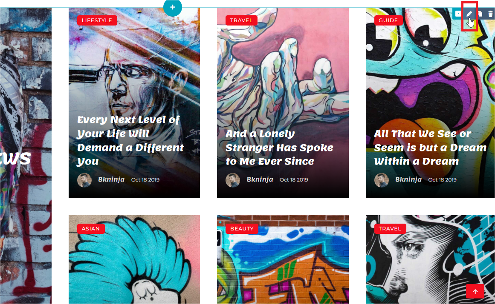The height and width of the screenshot is (304, 495).
Task: Click the duplicate copy icon in the widget toolbar
Action: (x=480, y=14)
